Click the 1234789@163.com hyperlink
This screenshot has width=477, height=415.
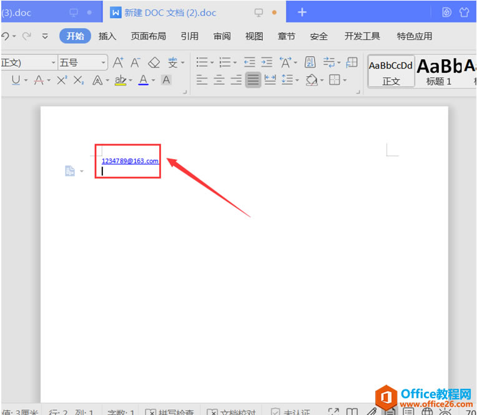(x=130, y=161)
